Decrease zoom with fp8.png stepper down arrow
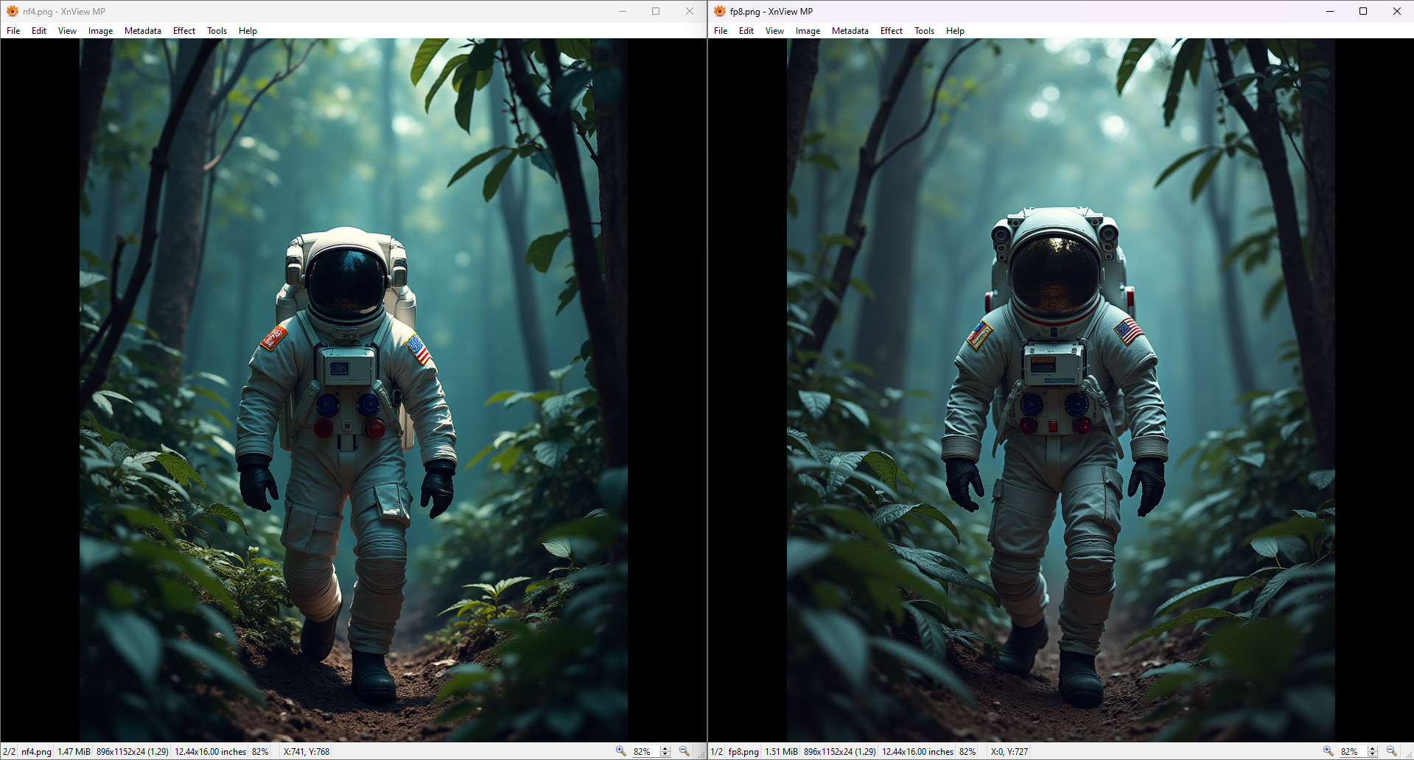The image size is (1414, 760). coord(1373,754)
